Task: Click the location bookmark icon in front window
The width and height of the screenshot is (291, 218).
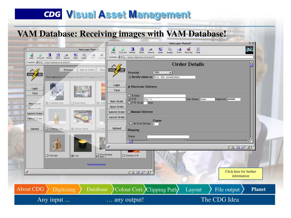Action: pyautogui.click(x=119, y=57)
